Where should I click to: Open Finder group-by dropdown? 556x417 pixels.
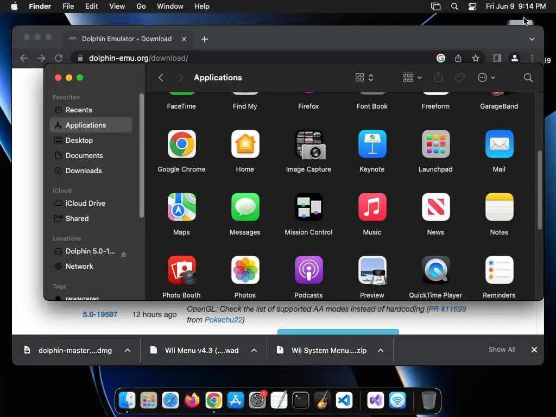click(412, 78)
